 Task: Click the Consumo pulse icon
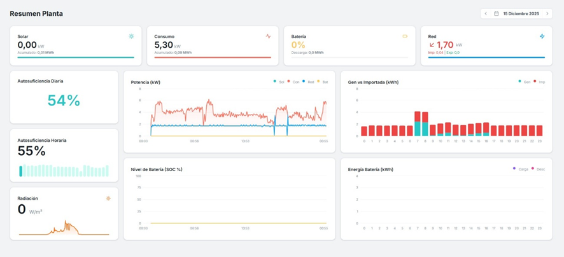(x=268, y=36)
